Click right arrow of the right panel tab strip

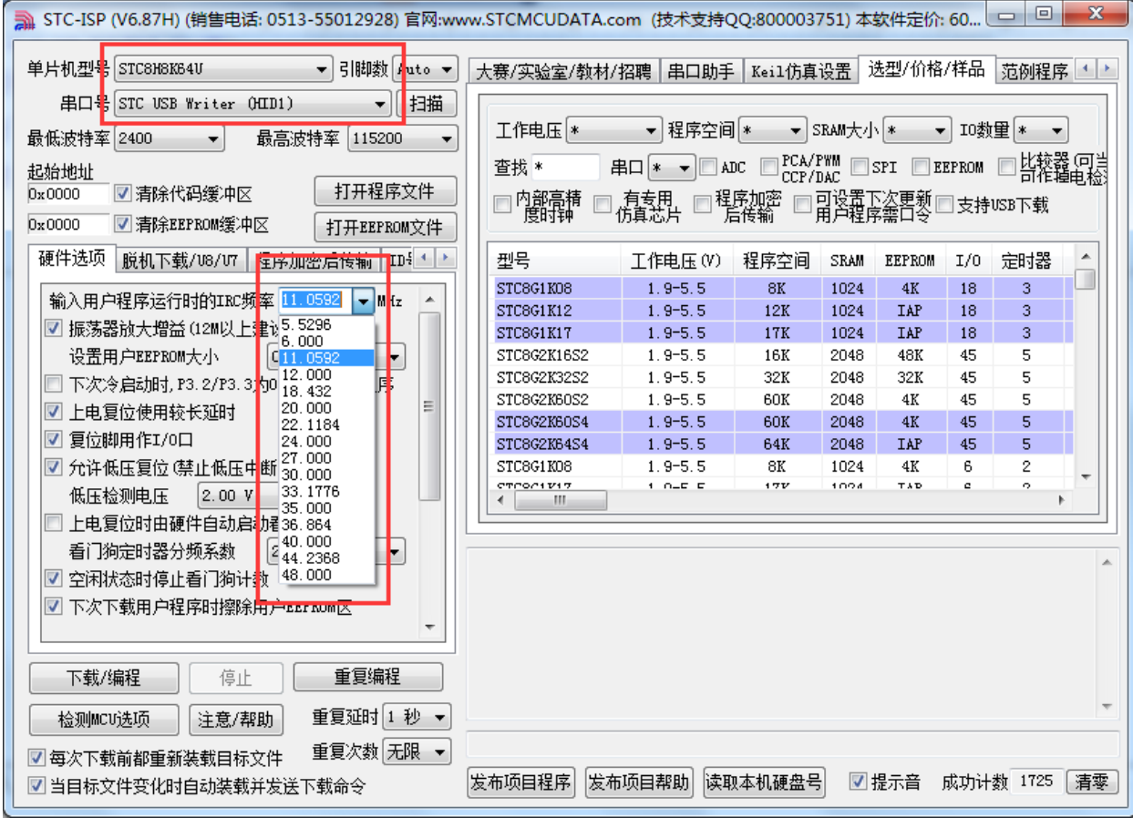click(1107, 69)
